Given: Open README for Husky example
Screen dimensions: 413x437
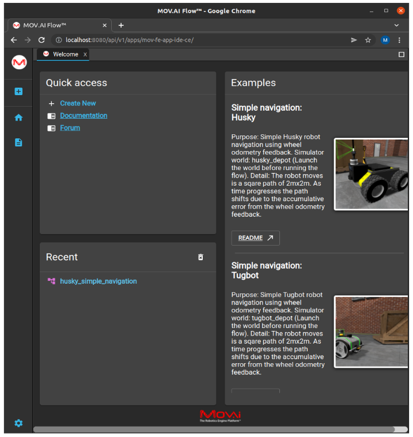Looking at the screenshot, I should coord(255,238).
